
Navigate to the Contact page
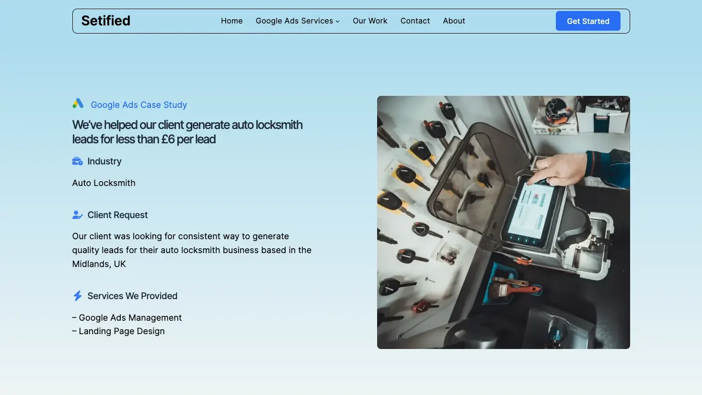(x=415, y=21)
